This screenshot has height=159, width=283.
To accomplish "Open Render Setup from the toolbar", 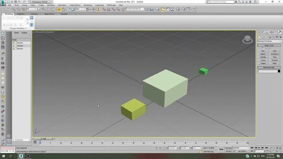I will (184, 9).
